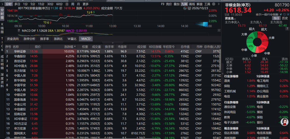Click the 解盘 toolbar button

coord(200,4)
